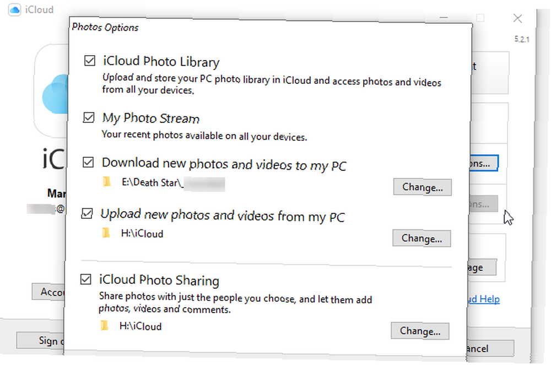The width and height of the screenshot is (551, 365).
Task: Click the Sign out button in iCloud window
Action: click(40, 340)
